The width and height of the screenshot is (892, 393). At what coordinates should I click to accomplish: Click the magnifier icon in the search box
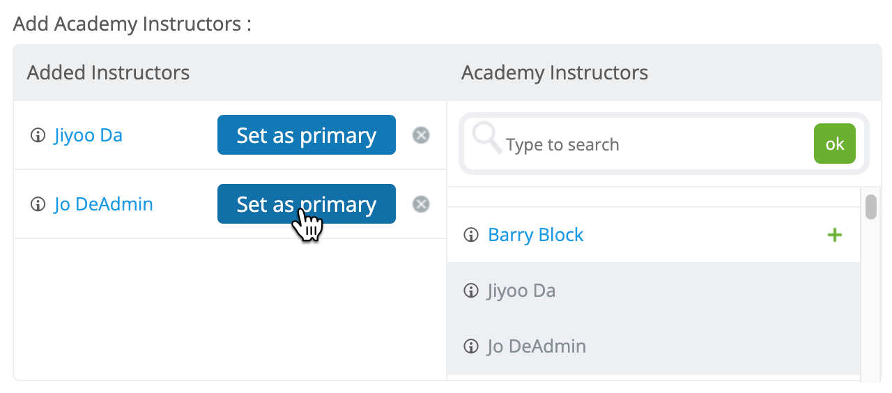pos(486,138)
